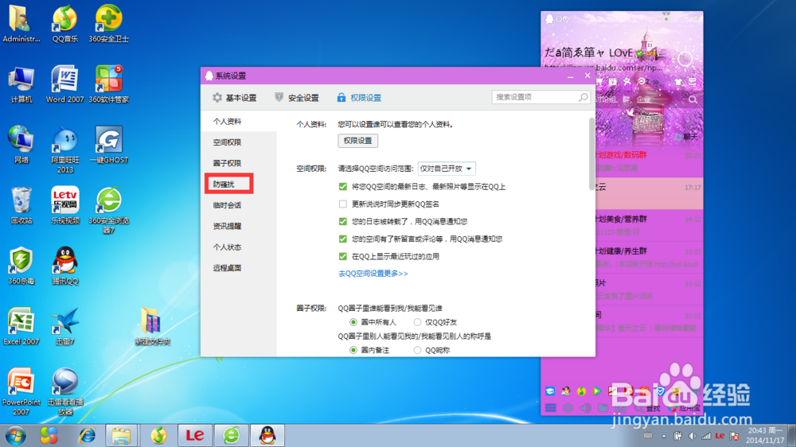796x447 pixels.
Task: Select the 迅雷看看播放器 desktop icon
Action: tap(65, 391)
